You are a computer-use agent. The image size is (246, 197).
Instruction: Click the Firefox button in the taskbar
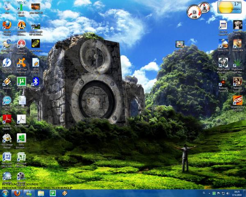point(17,193)
